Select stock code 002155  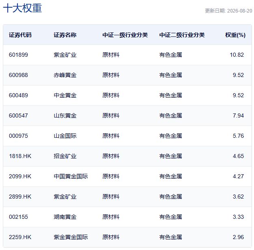(18, 217)
